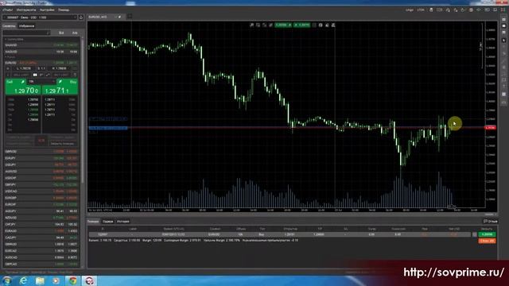Click the chart zoom-in magnifier icon
Viewport: 509px width, 286px height.
[251, 25]
